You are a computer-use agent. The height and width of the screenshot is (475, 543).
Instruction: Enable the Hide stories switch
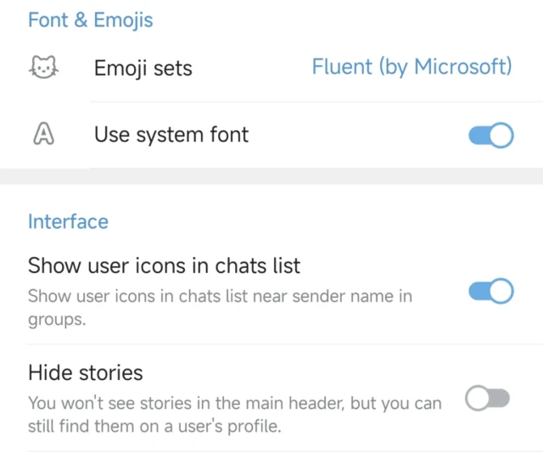pyautogui.click(x=488, y=399)
